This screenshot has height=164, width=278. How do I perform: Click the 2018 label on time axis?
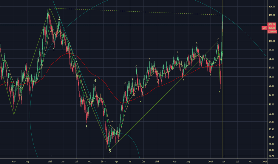[x=103, y=162]
